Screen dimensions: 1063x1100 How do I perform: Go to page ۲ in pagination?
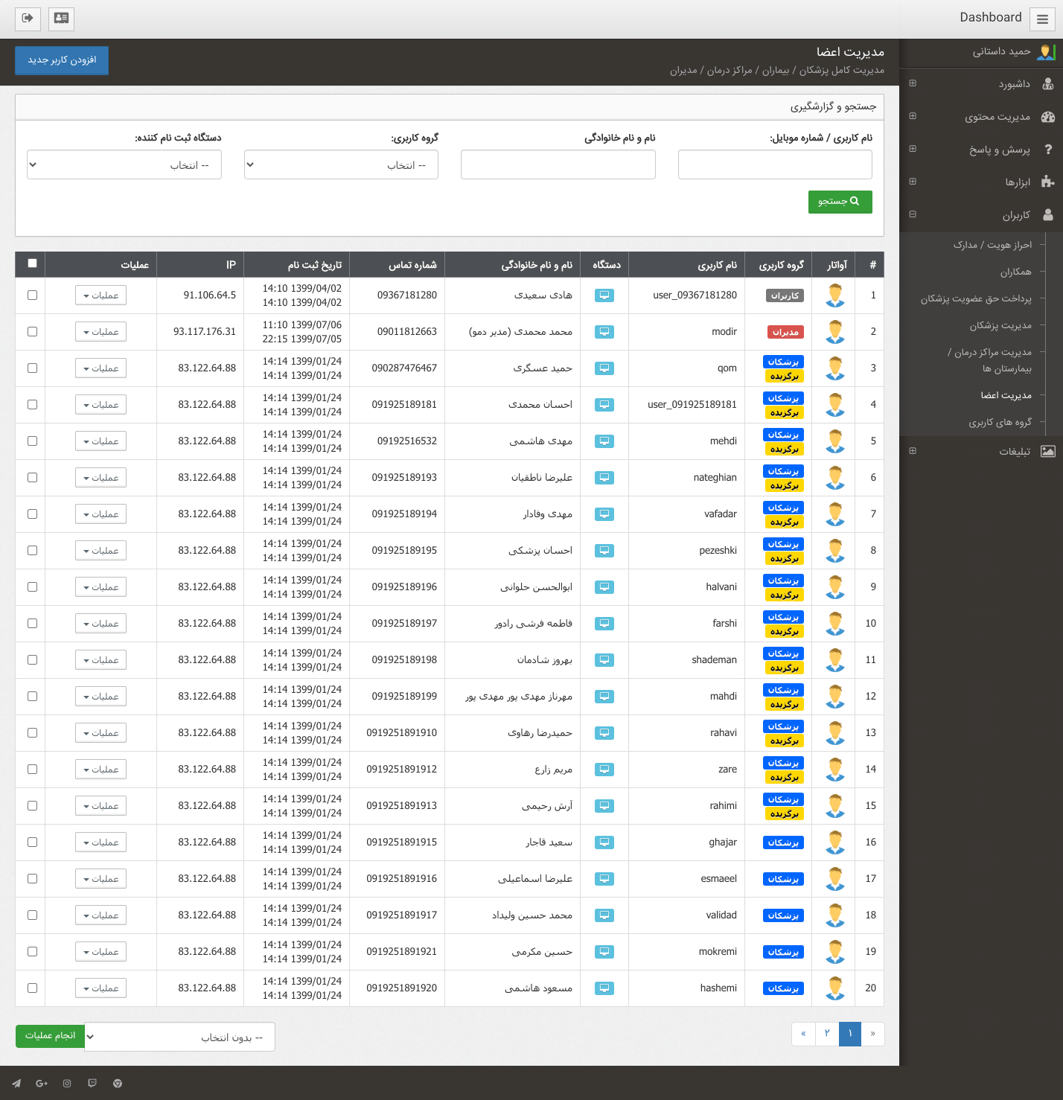(x=827, y=1034)
